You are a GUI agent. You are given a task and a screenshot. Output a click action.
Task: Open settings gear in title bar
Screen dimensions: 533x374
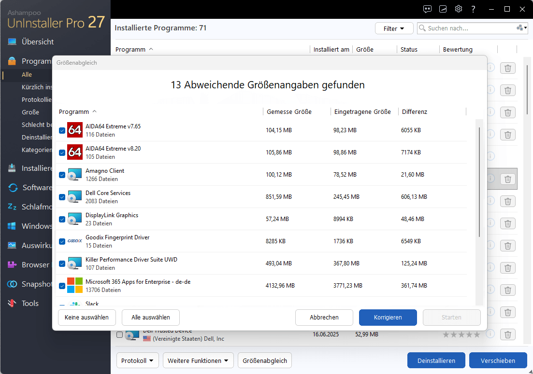point(459,9)
